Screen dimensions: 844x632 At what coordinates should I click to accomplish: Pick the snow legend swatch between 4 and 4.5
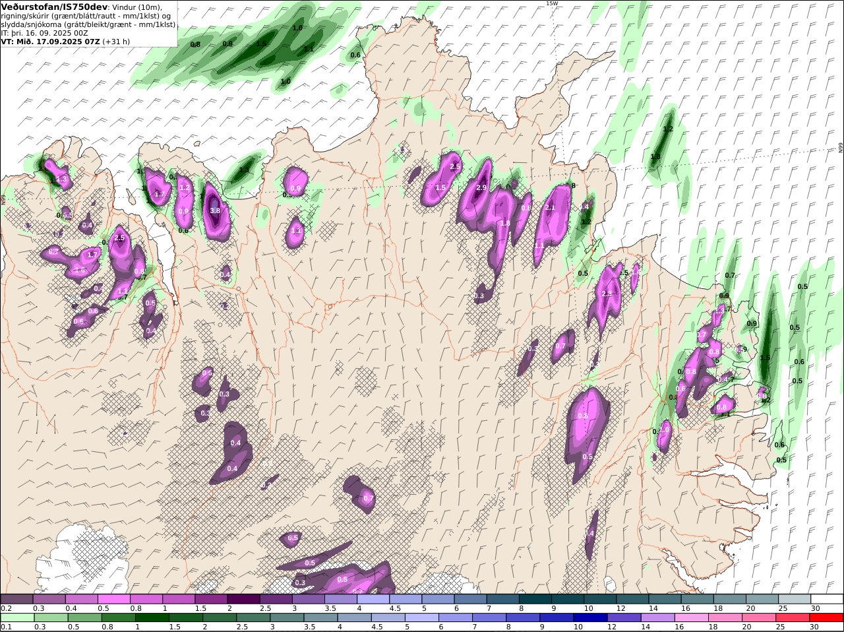[x=373, y=599]
